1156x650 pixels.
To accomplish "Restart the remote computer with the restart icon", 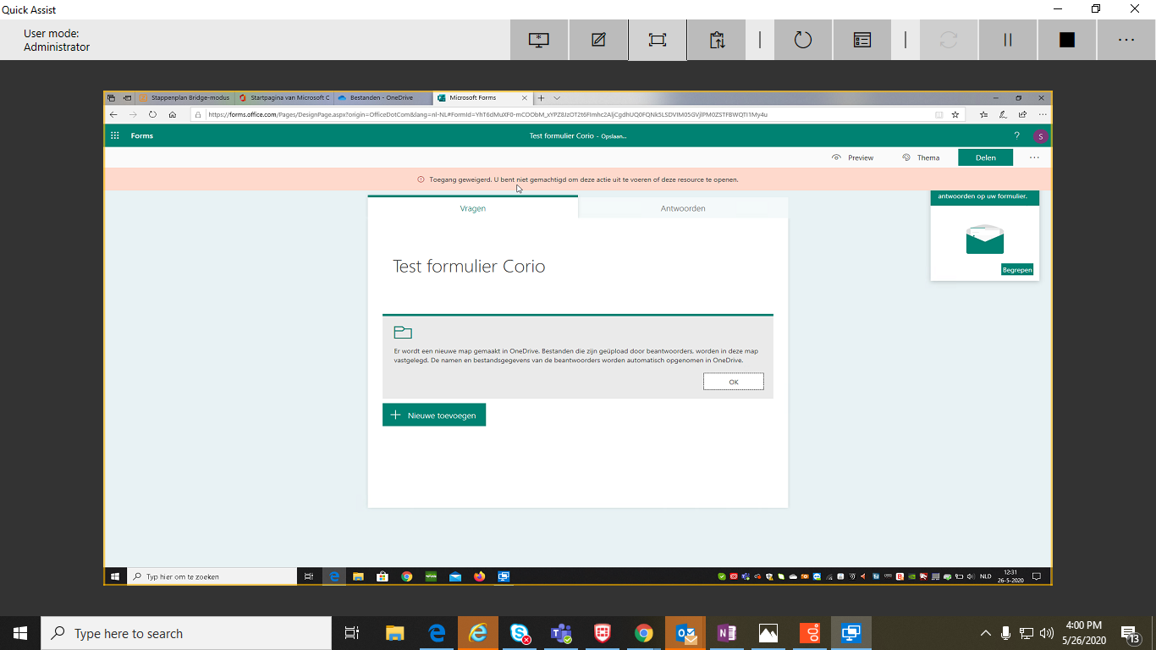I will [802, 39].
